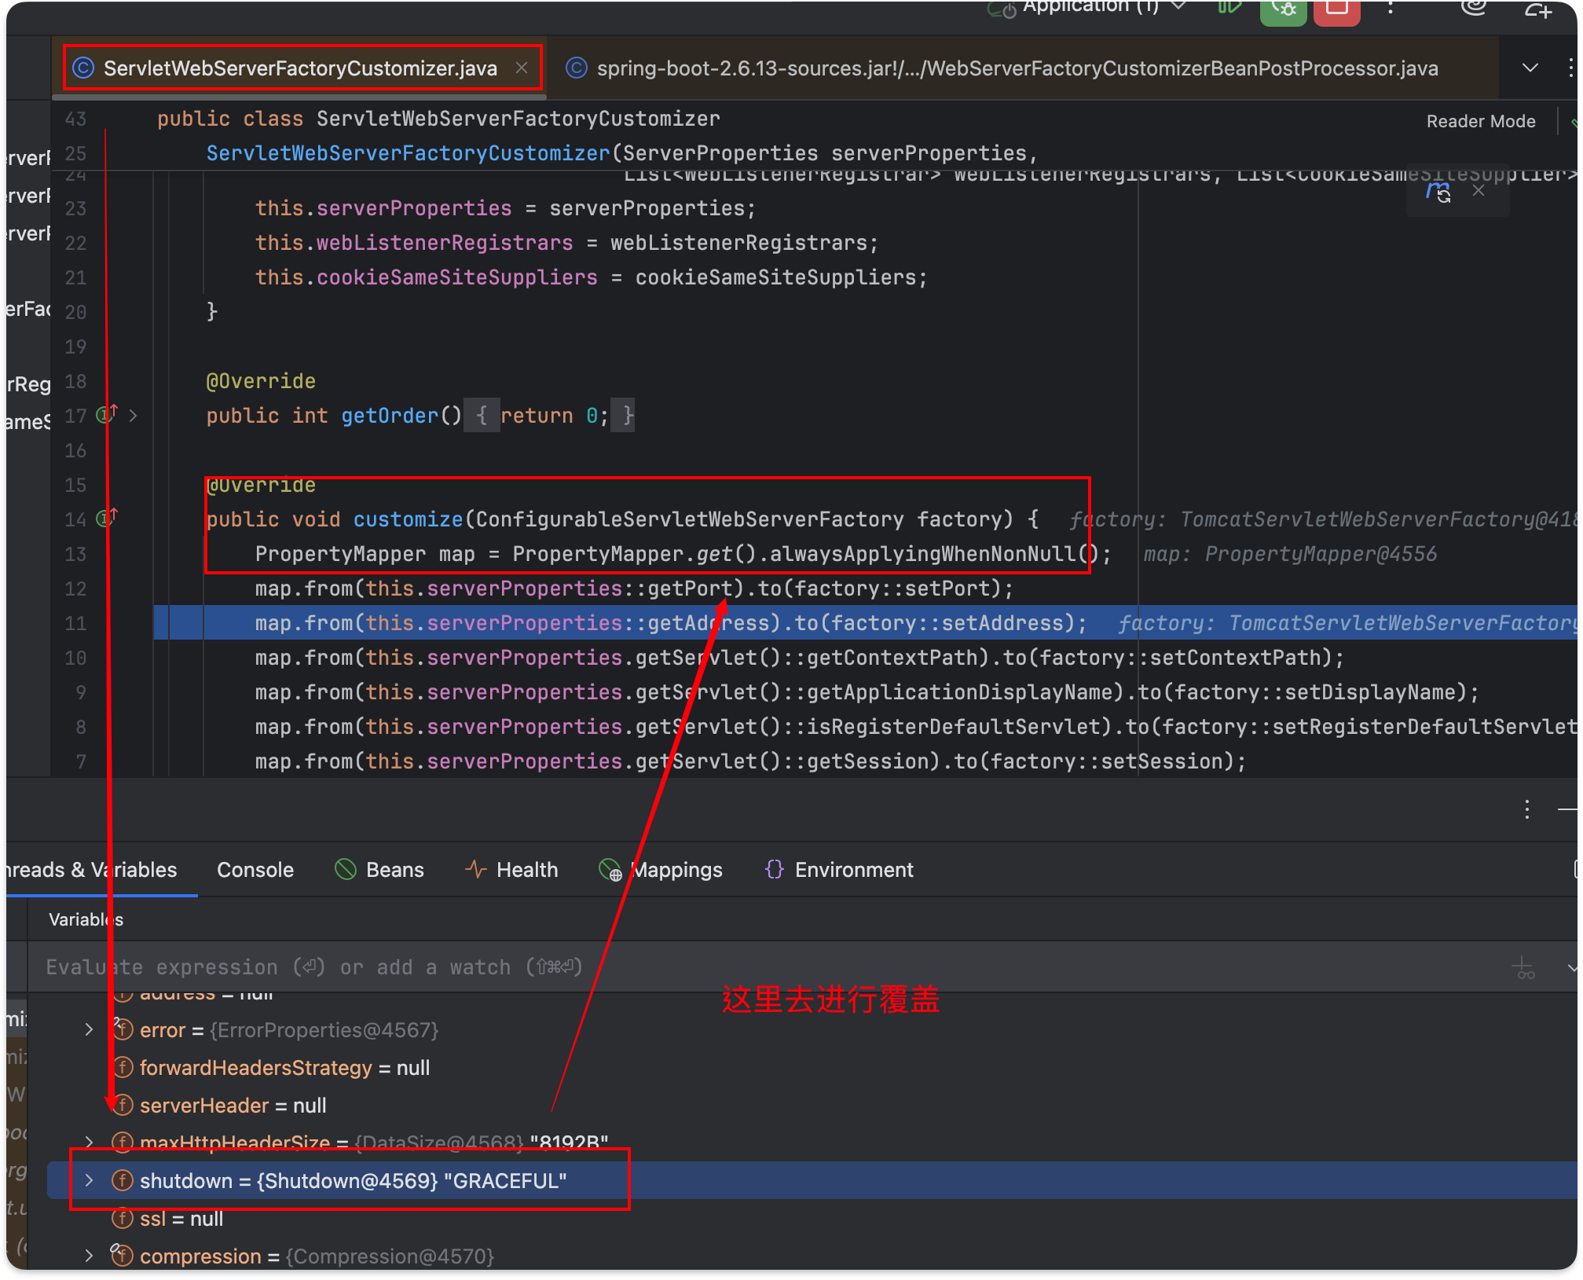Open More Actions dots beside Stop button
Viewport: 1583px width, 1280px height.
(1391, 8)
